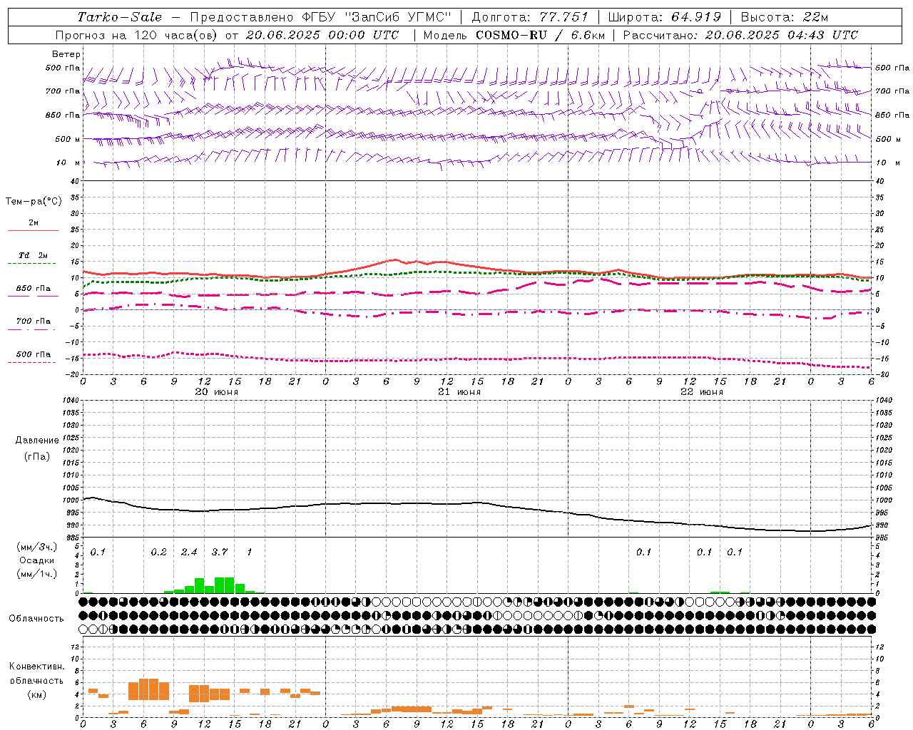The height and width of the screenshot is (730, 913).
Task: Click the "Ветер" wind panel label
Action: coord(66,54)
